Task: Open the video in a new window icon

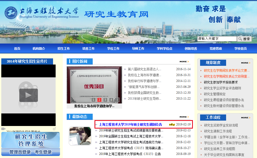Action: tap(54, 129)
